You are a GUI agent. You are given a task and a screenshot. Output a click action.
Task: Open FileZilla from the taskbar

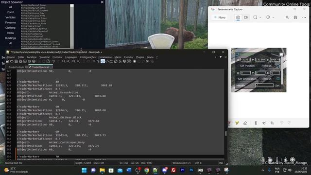[173, 170]
